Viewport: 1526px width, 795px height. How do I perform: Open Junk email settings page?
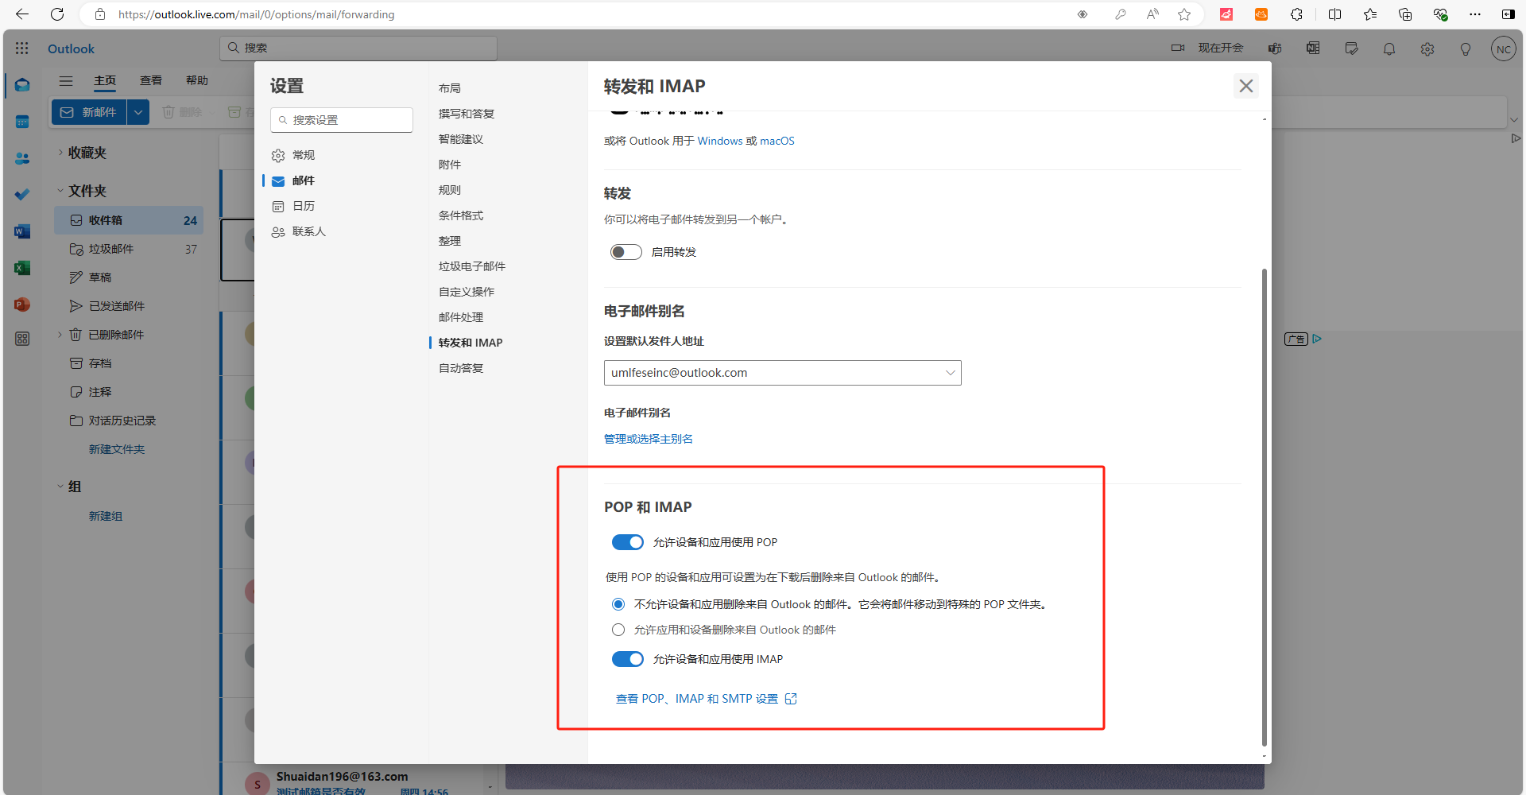pos(472,266)
